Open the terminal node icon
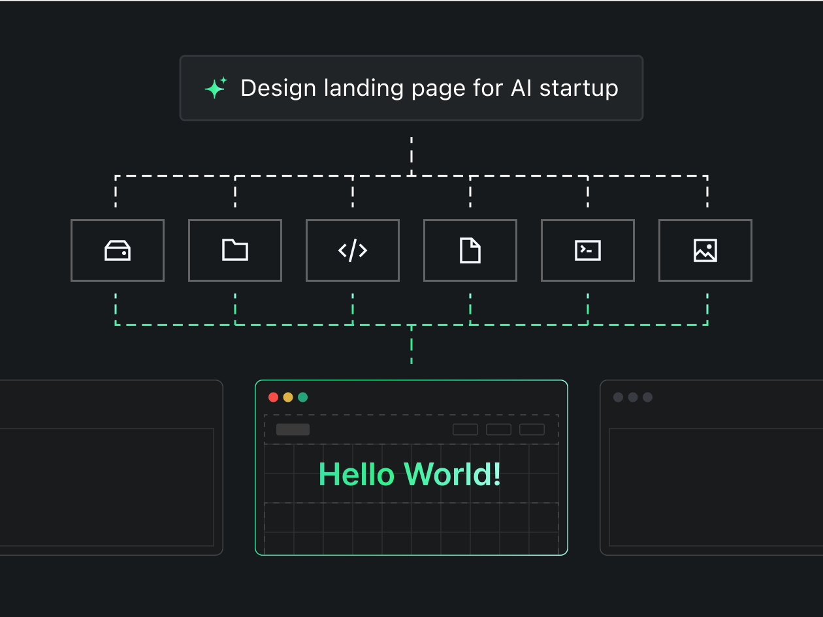Screen dimensions: 823x617 (588, 250)
